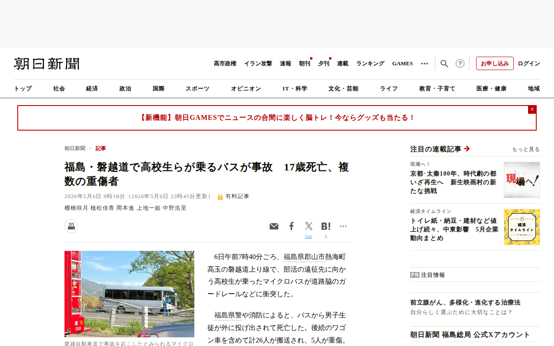Viewport: 554px width, 346px height.
Task: Click the ログイン link
Action: 529,64
